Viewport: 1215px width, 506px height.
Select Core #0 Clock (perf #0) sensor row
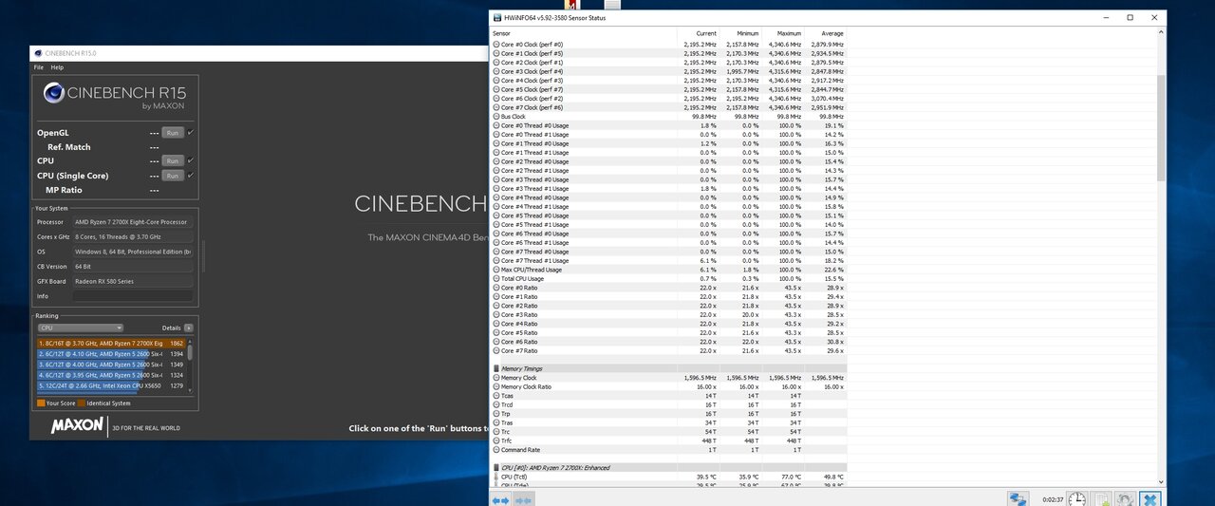click(x=668, y=45)
